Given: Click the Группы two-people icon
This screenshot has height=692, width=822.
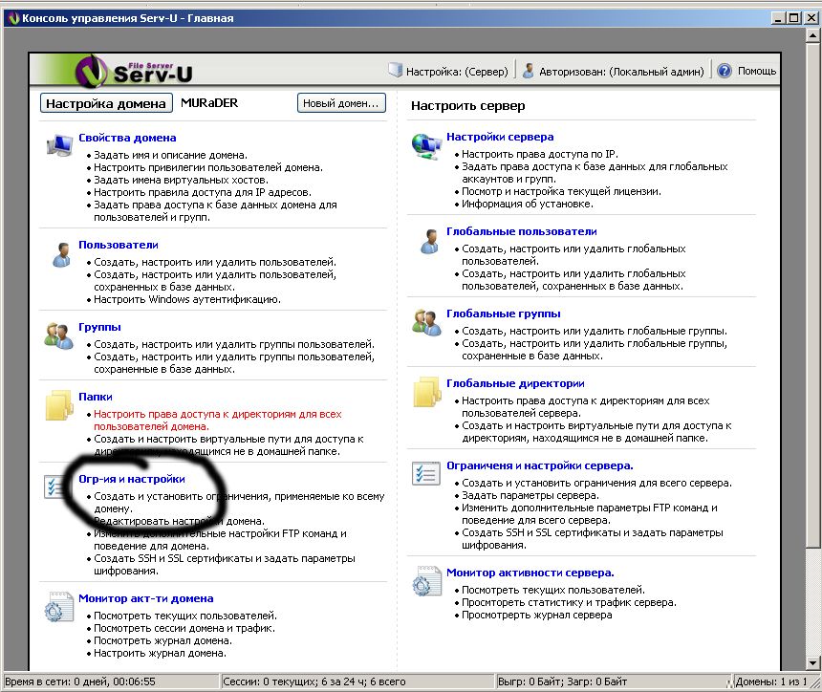Looking at the screenshot, I should coord(57,335).
